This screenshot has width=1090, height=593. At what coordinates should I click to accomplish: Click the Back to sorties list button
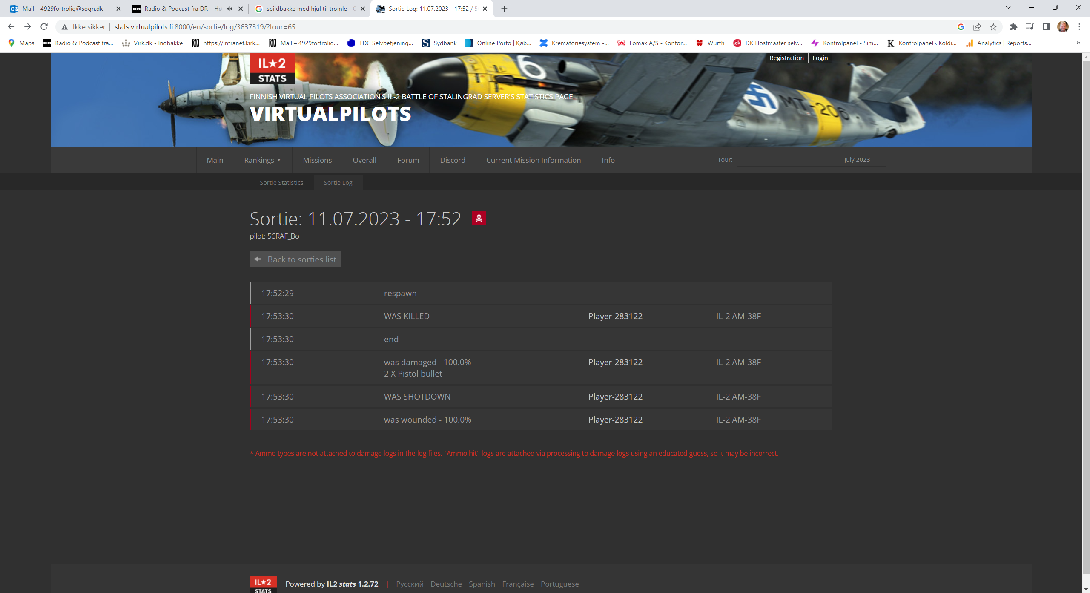(x=295, y=259)
